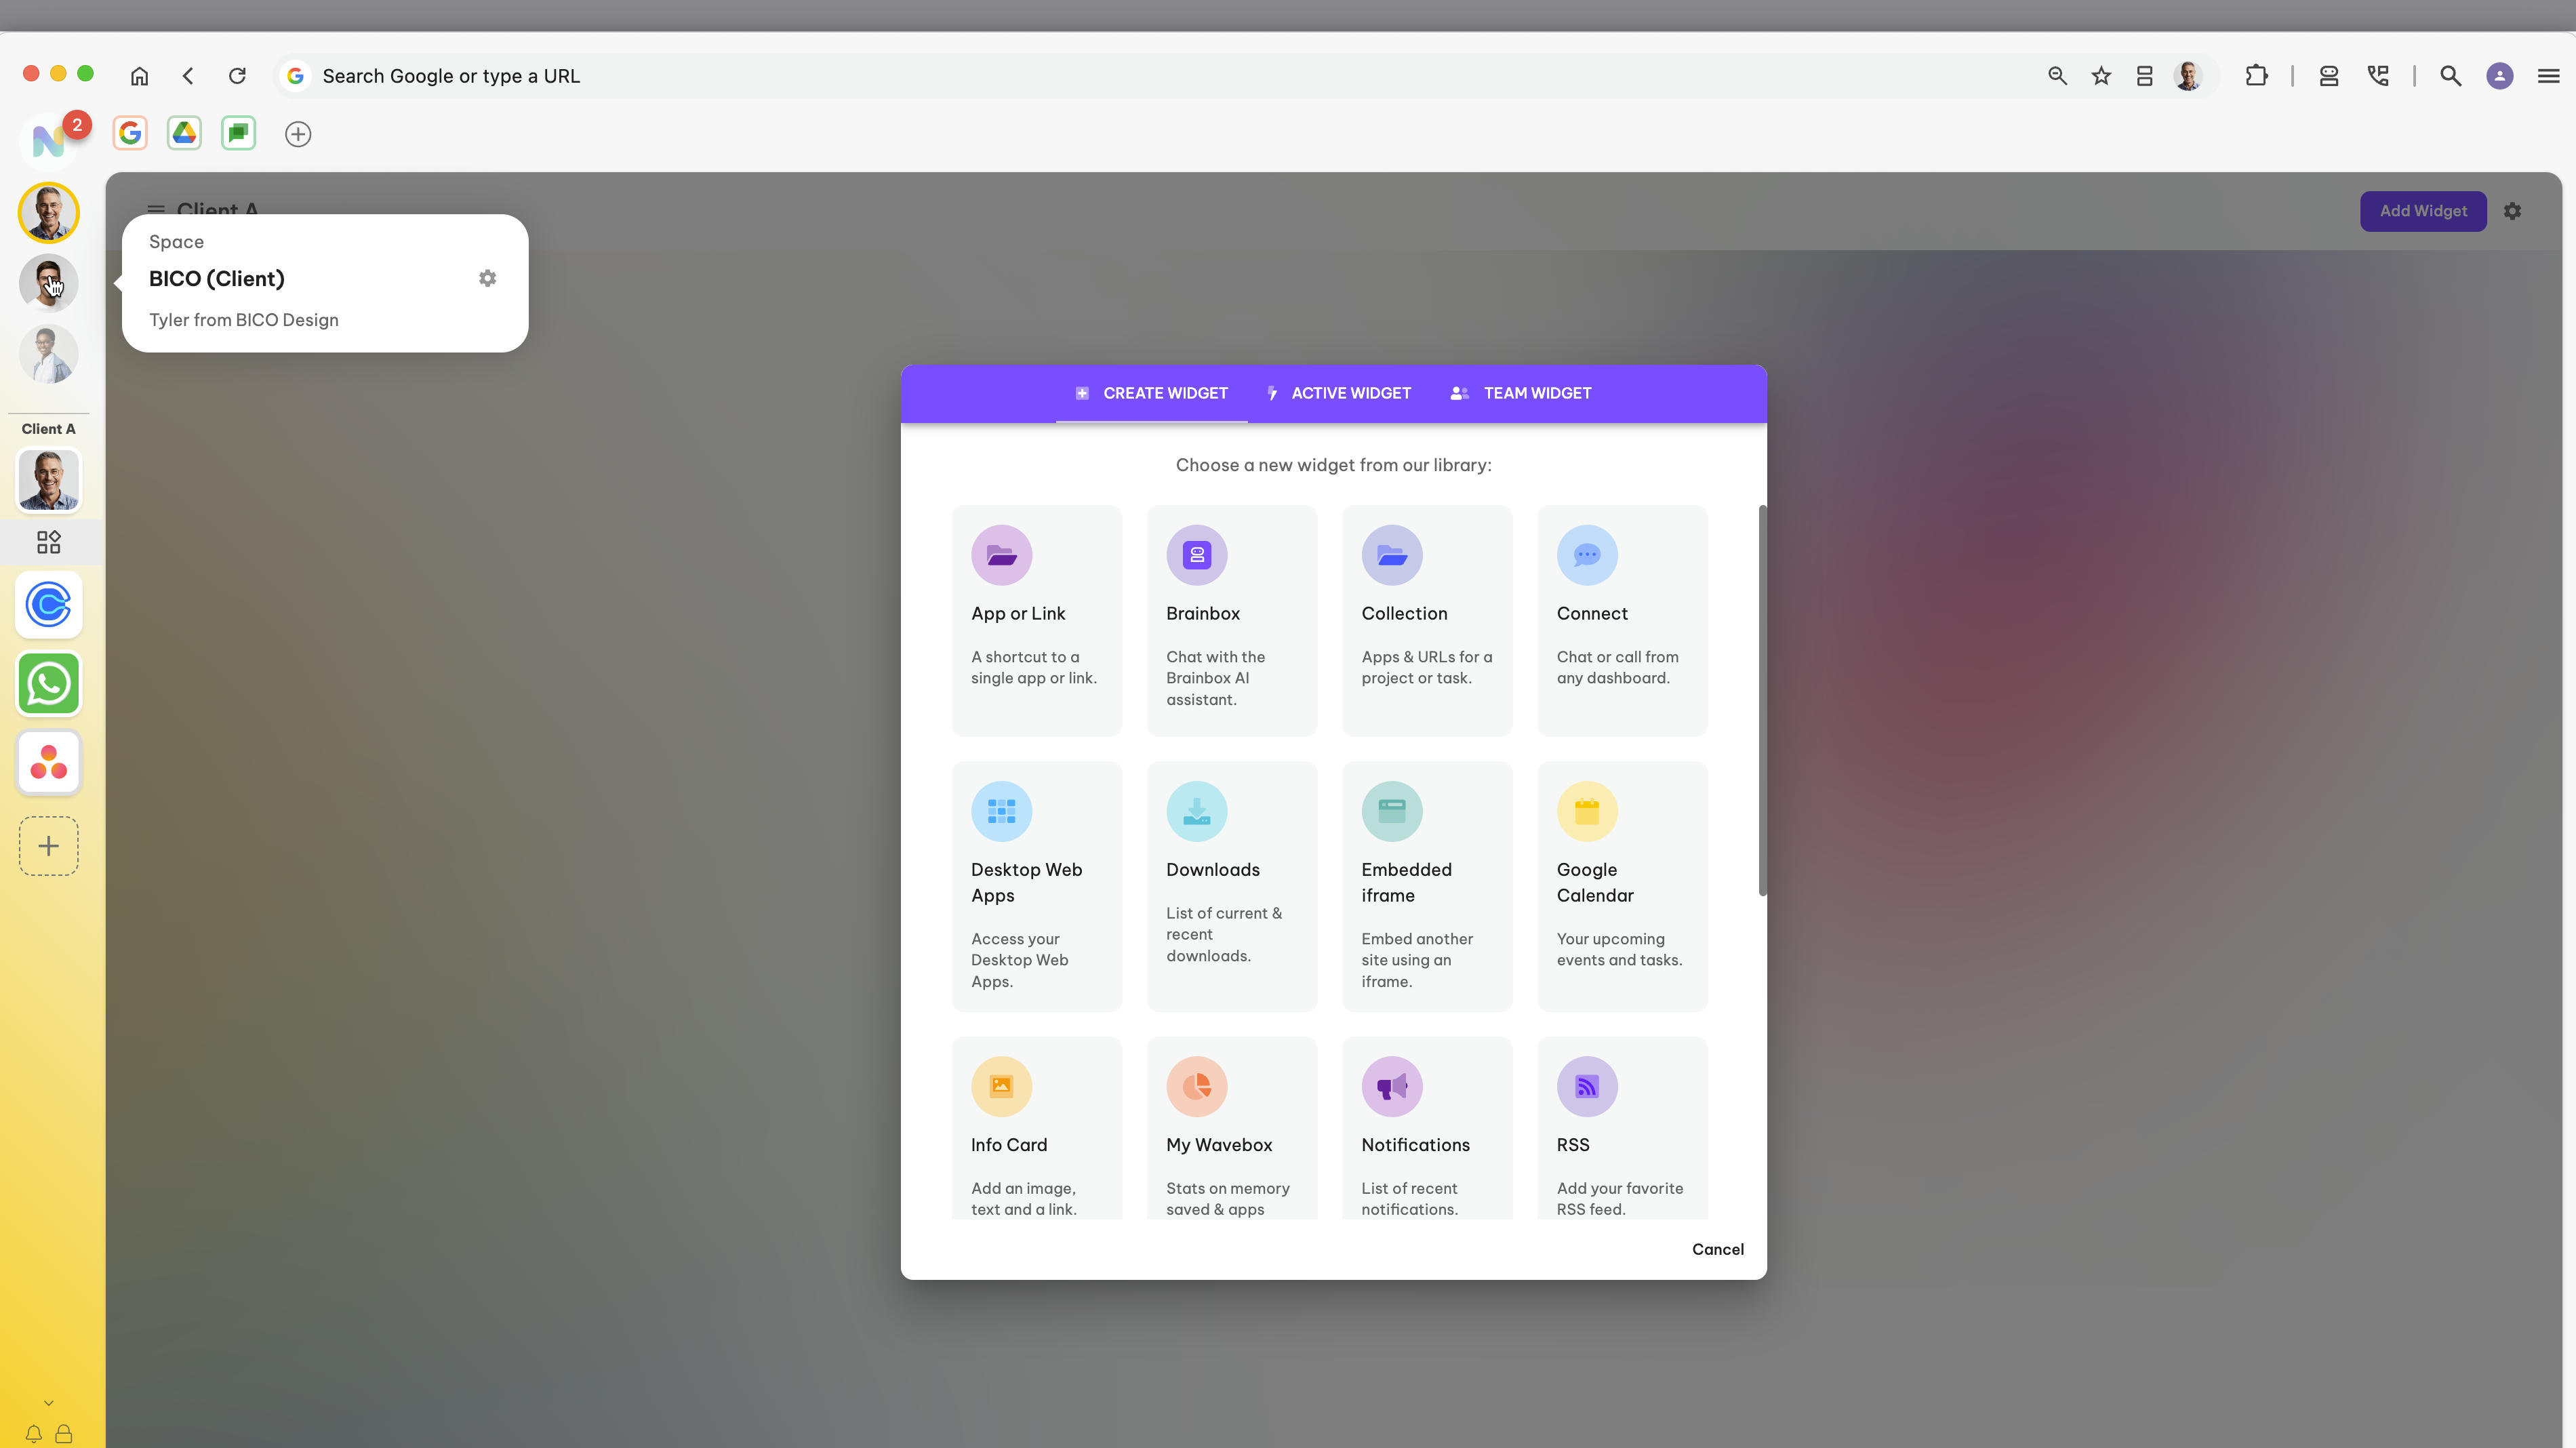Open the Connect call icon in toolbar
The height and width of the screenshot is (1448, 2576).
(2378, 76)
